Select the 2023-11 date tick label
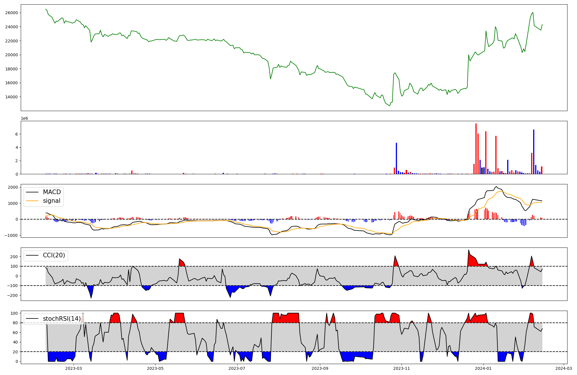 (x=402, y=368)
